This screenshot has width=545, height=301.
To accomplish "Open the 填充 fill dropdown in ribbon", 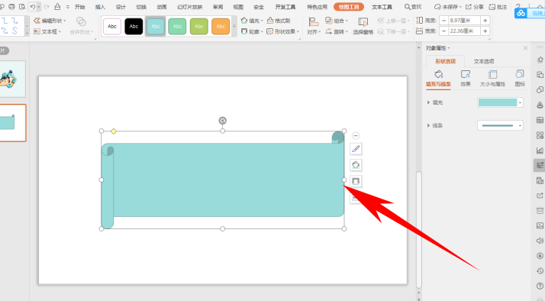I will coord(252,21).
